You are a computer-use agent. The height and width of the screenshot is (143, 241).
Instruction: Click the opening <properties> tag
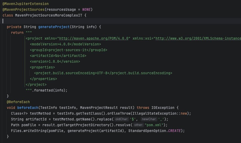(x=42, y=67)
